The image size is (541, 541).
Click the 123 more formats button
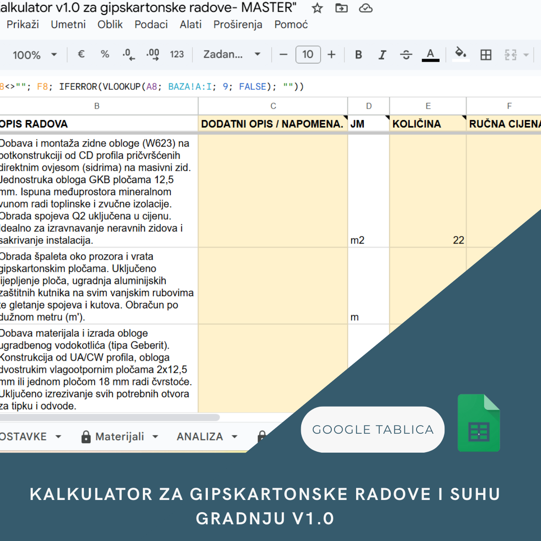tap(177, 55)
